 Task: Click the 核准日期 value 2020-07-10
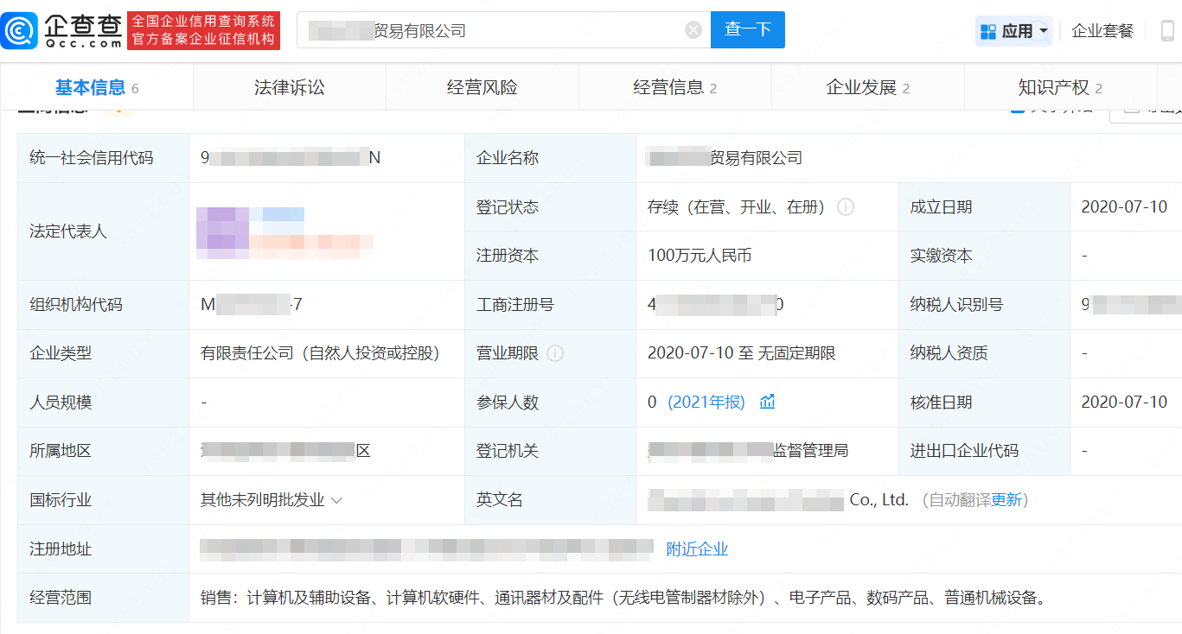click(x=1124, y=403)
